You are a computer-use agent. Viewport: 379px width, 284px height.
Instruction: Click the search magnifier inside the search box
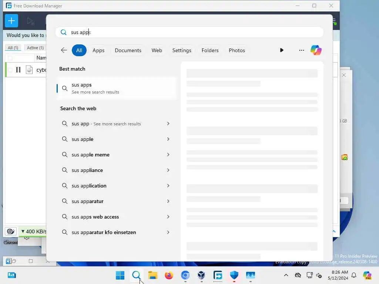pyautogui.click(x=63, y=32)
